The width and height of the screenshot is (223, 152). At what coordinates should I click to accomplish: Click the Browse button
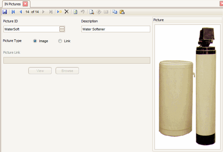[67, 71]
